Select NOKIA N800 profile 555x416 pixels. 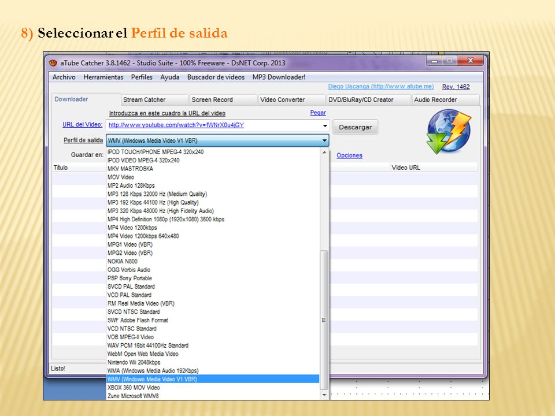[213, 261]
